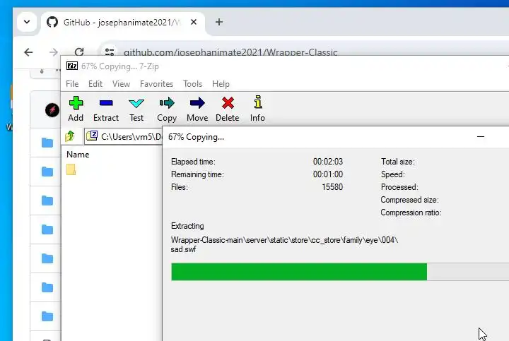
Task: Click the second blue folder icon on GitHub
Action: 47,172
